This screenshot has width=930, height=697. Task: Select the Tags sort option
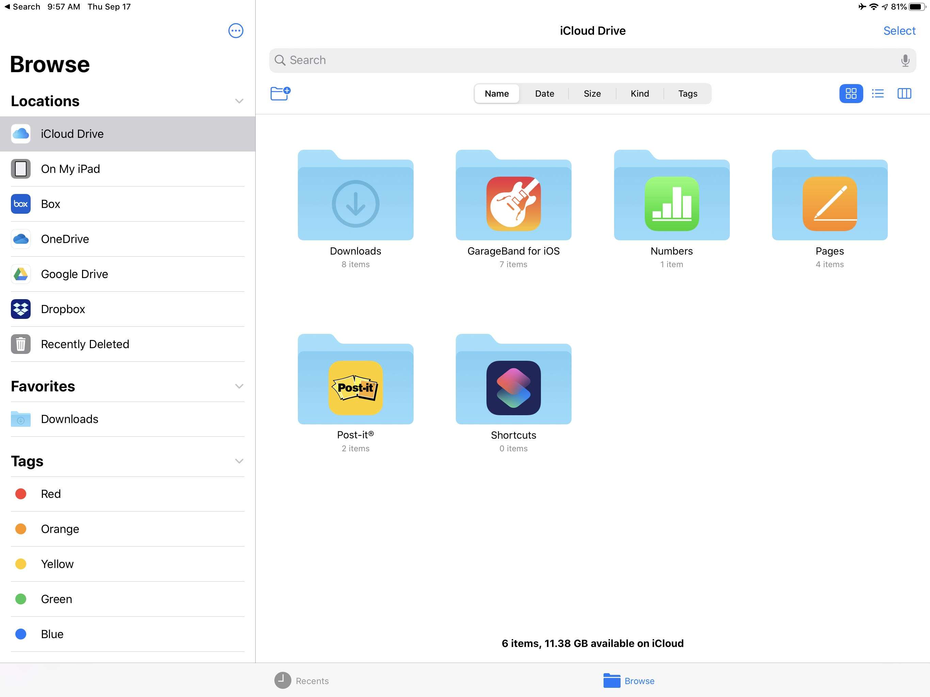(x=688, y=93)
